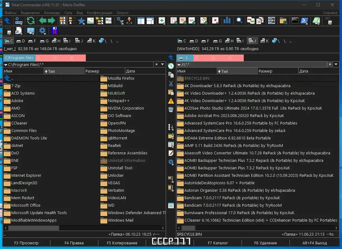The height and width of the screenshot is (249, 342).
Task: Click the F5 Копирование button
Action: tap(122, 243)
